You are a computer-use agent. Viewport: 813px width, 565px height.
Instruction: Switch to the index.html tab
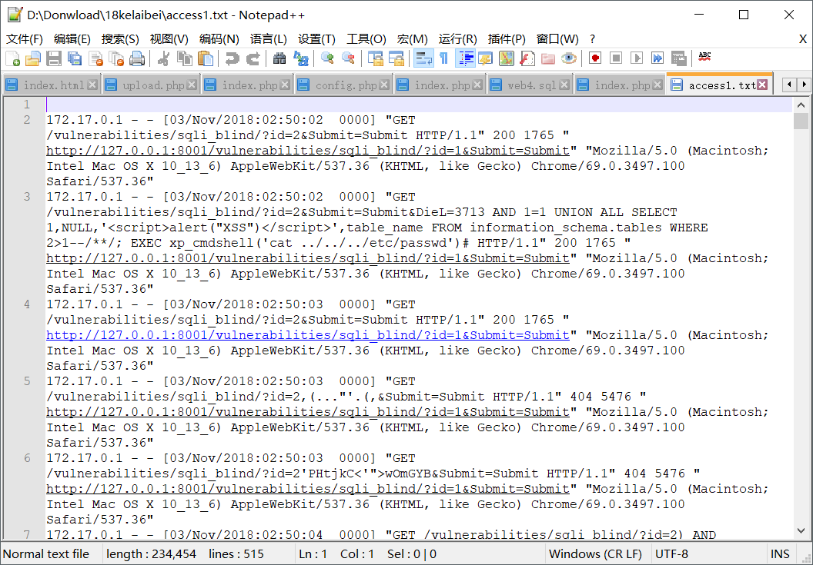(x=53, y=85)
